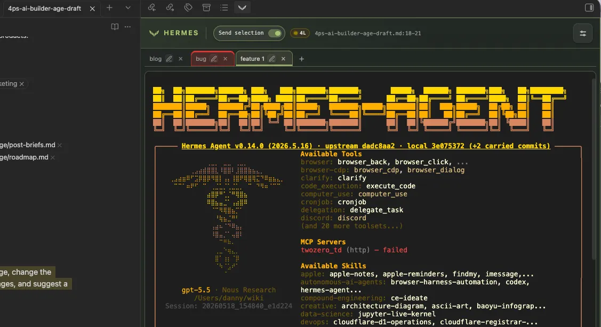Screen dimensions: 601x327
Task: Click the /Users/danny/wiki path
Action: point(229,298)
